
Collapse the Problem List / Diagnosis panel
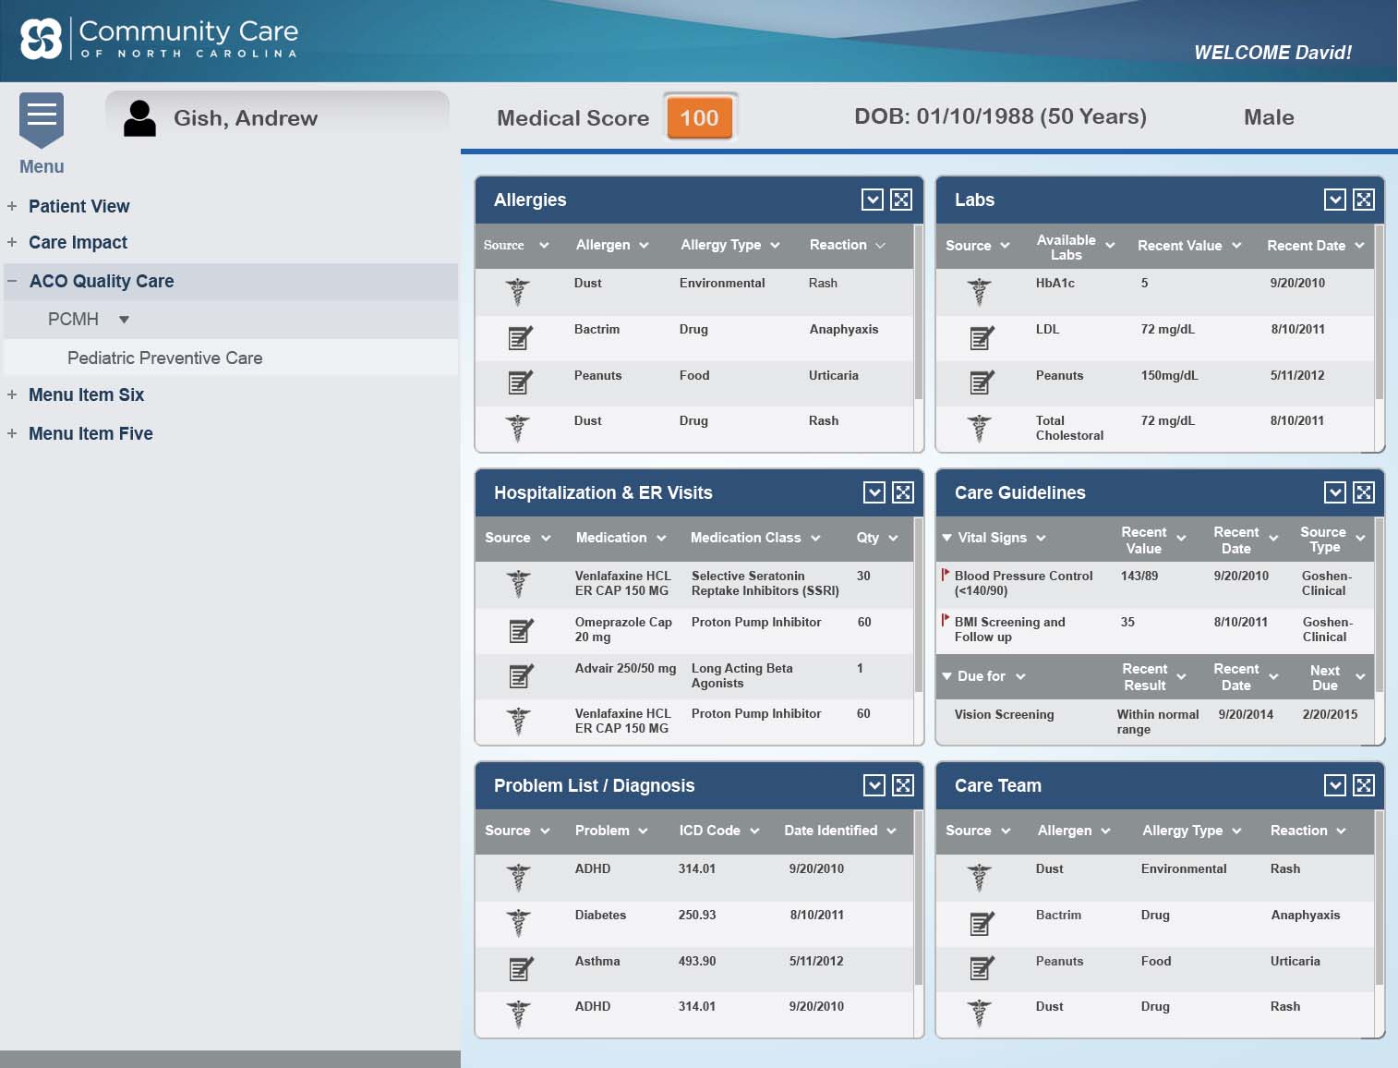pos(874,785)
